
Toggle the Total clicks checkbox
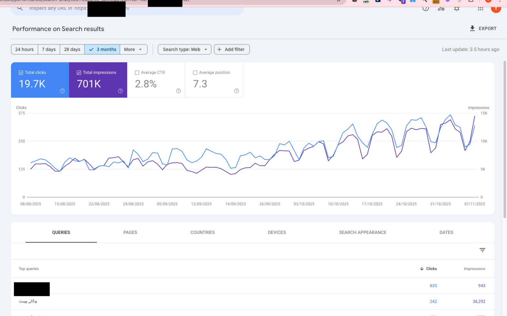[x=21, y=73]
